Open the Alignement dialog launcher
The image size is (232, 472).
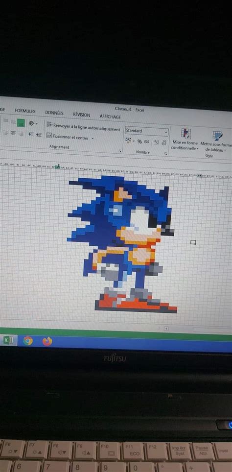click(x=120, y=150)
